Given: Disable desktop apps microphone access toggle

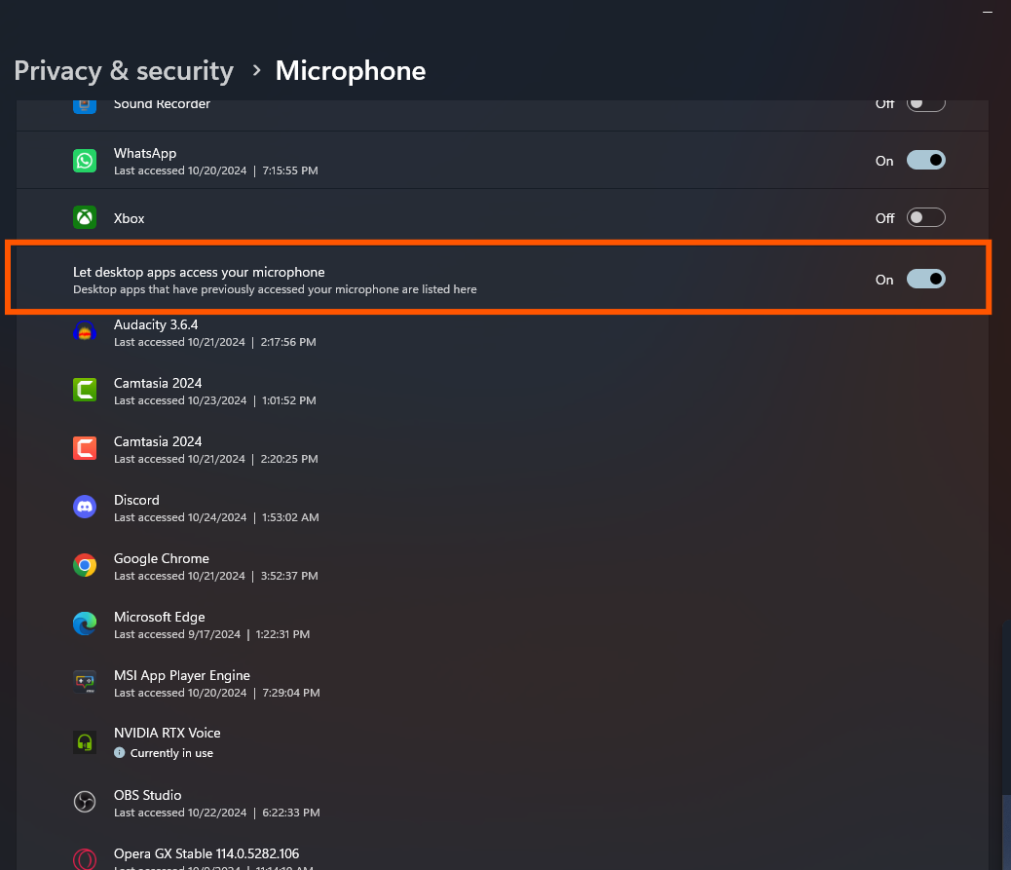Looking at the screenshot, I should pos(925,280).
